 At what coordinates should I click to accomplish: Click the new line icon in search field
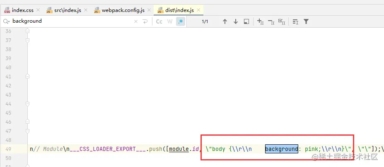(x=145, y=22)
